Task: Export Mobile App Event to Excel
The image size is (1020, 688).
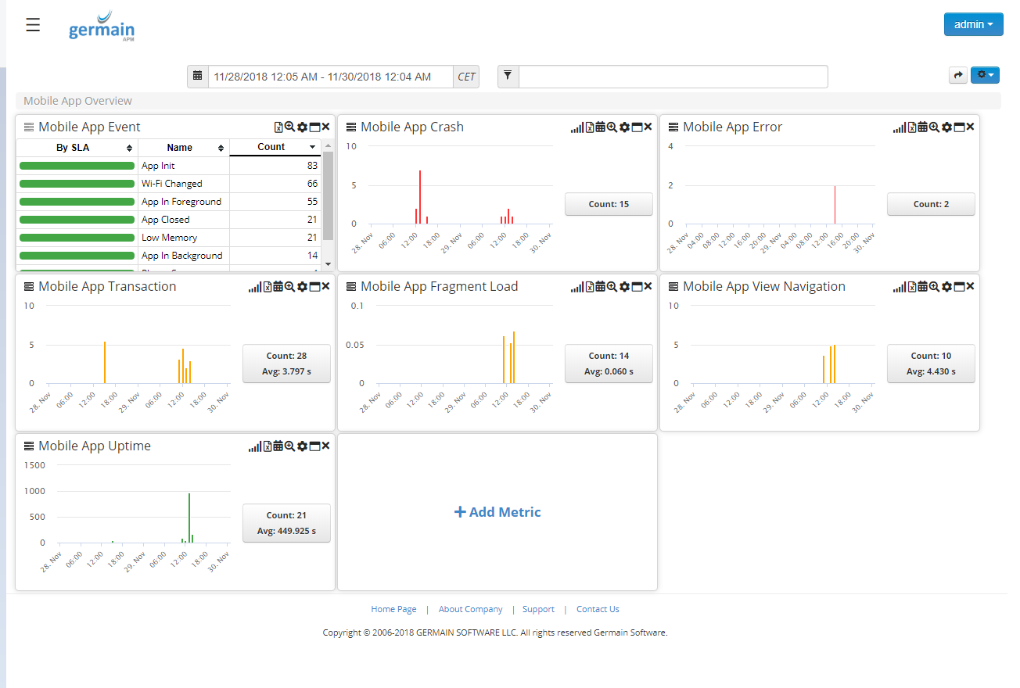Action: 278,127
